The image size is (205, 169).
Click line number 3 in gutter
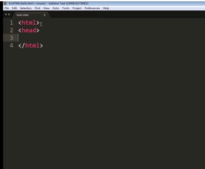point(12,38)
